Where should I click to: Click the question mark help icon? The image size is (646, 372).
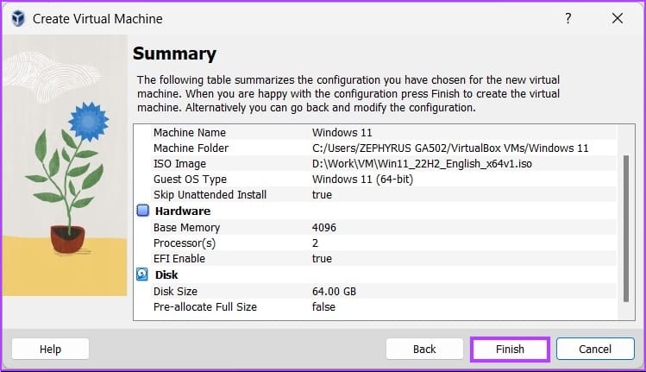568,19
